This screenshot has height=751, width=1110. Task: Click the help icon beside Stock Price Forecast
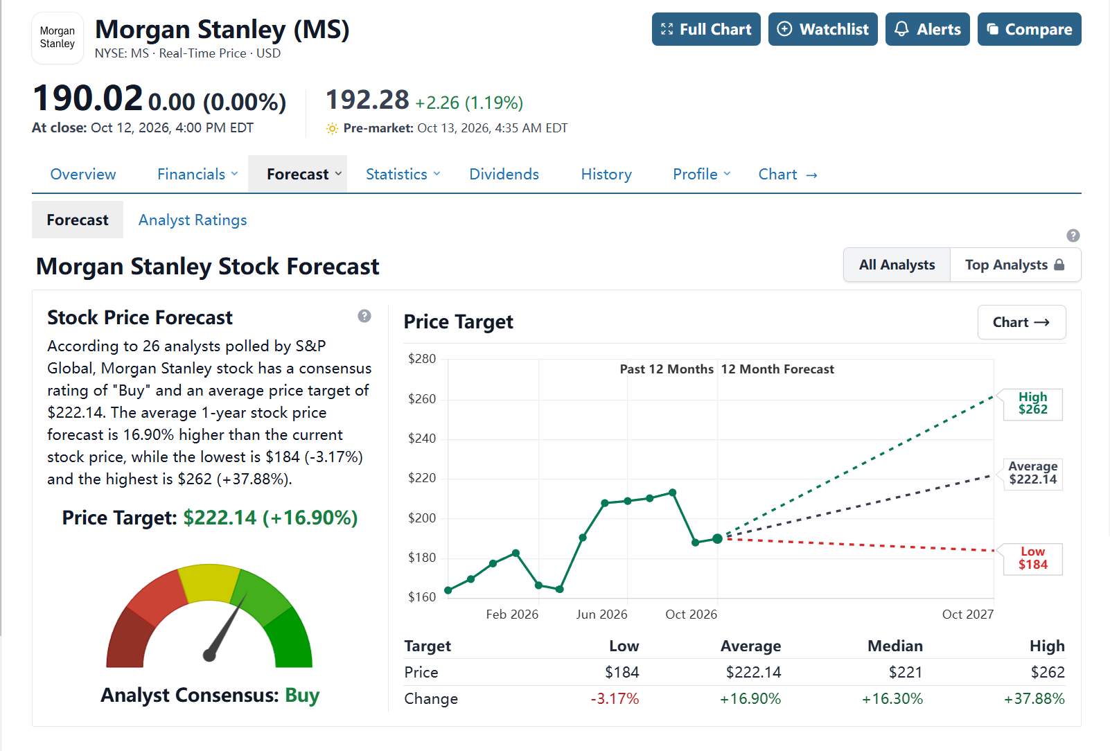[364, 316]
